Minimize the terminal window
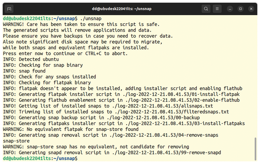Image resolution: width=260 pixels, height=164 pixels. (x=230, y=9)
